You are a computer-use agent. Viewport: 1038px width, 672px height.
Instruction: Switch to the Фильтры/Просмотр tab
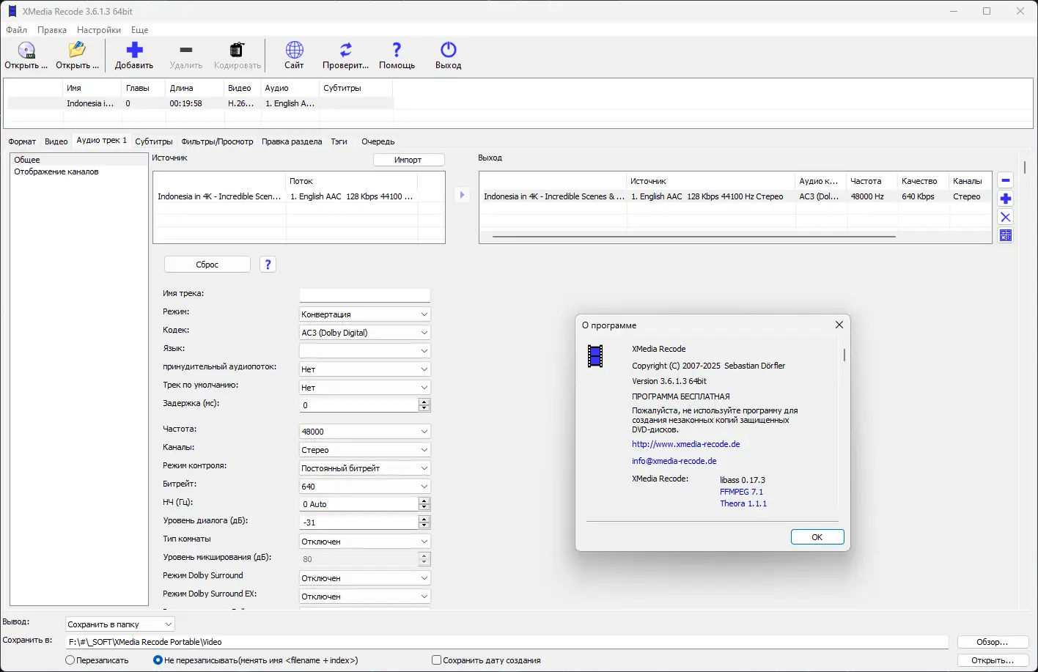point(217,141)
